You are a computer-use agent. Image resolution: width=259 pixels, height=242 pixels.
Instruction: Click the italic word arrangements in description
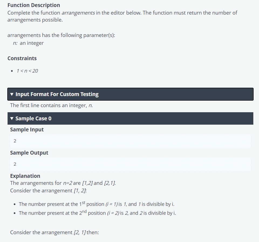point(78,13)
